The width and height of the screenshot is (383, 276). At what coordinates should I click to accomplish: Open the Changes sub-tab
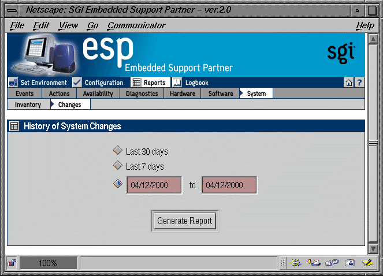[70, 105]
